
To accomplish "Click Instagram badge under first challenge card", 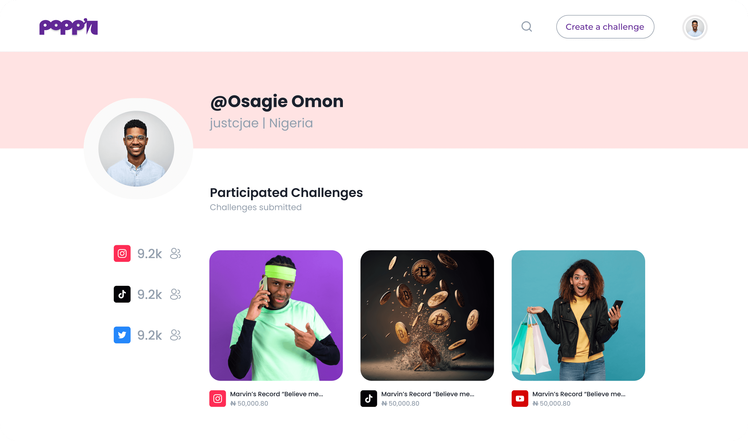I will [218, 399].
